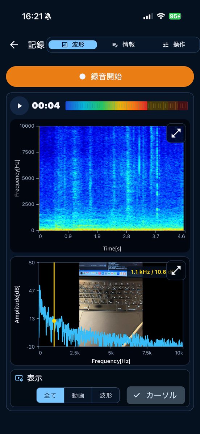Tap the cellular signal bars icon

pyautogui.click(x=147, y=17)
